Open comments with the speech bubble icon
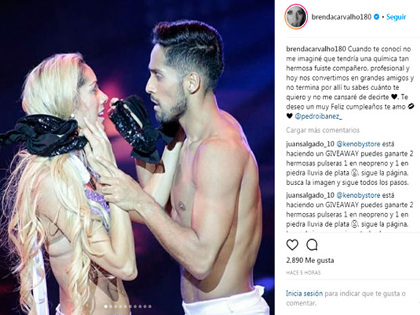The width and height of the screenshot is (420, 315). point(312,245)
